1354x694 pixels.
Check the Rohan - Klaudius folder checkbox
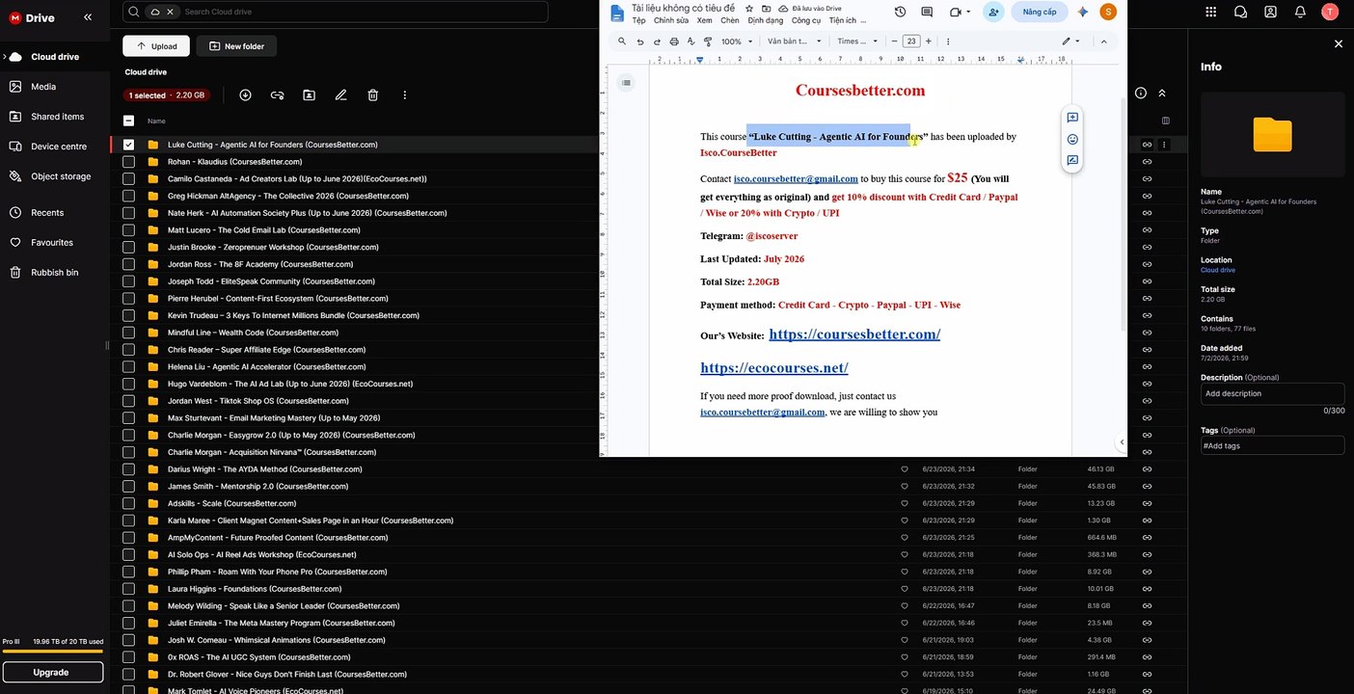(x=128, y=162)
